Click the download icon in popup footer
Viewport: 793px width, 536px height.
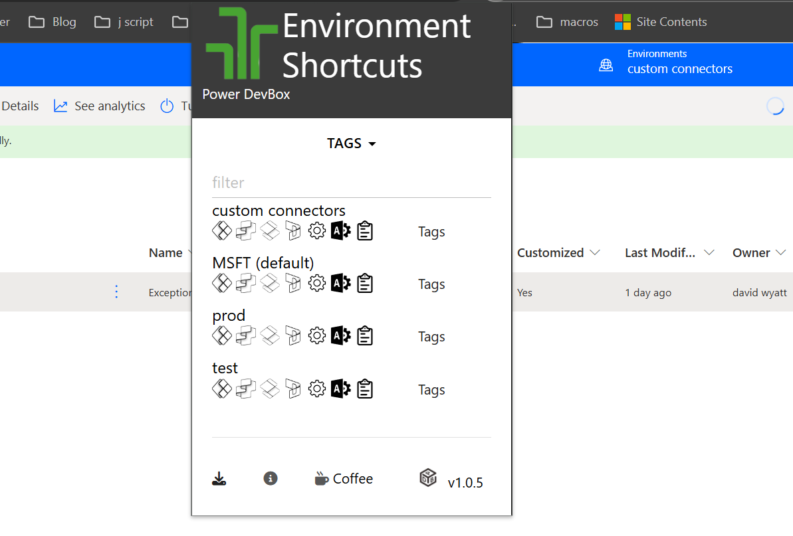tap(219, 478)
